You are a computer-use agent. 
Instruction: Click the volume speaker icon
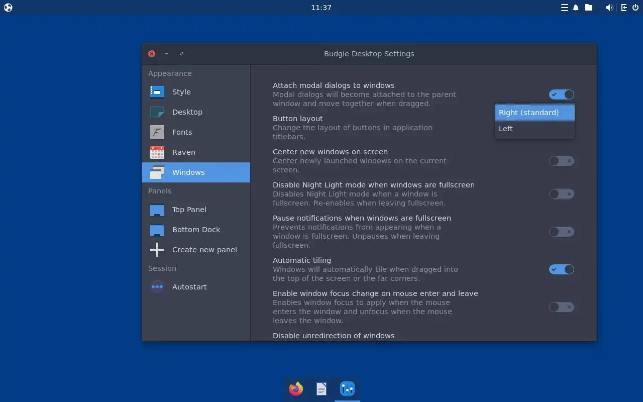point(609,8)
